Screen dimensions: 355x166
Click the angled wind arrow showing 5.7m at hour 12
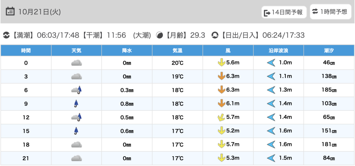click(220, 117)
